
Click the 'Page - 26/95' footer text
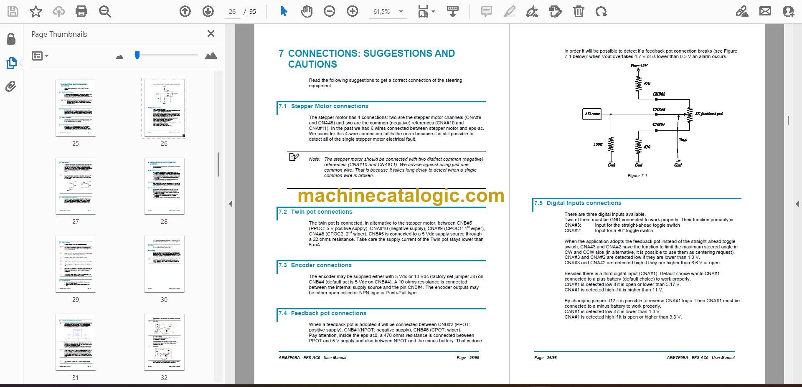pos(546,358)
